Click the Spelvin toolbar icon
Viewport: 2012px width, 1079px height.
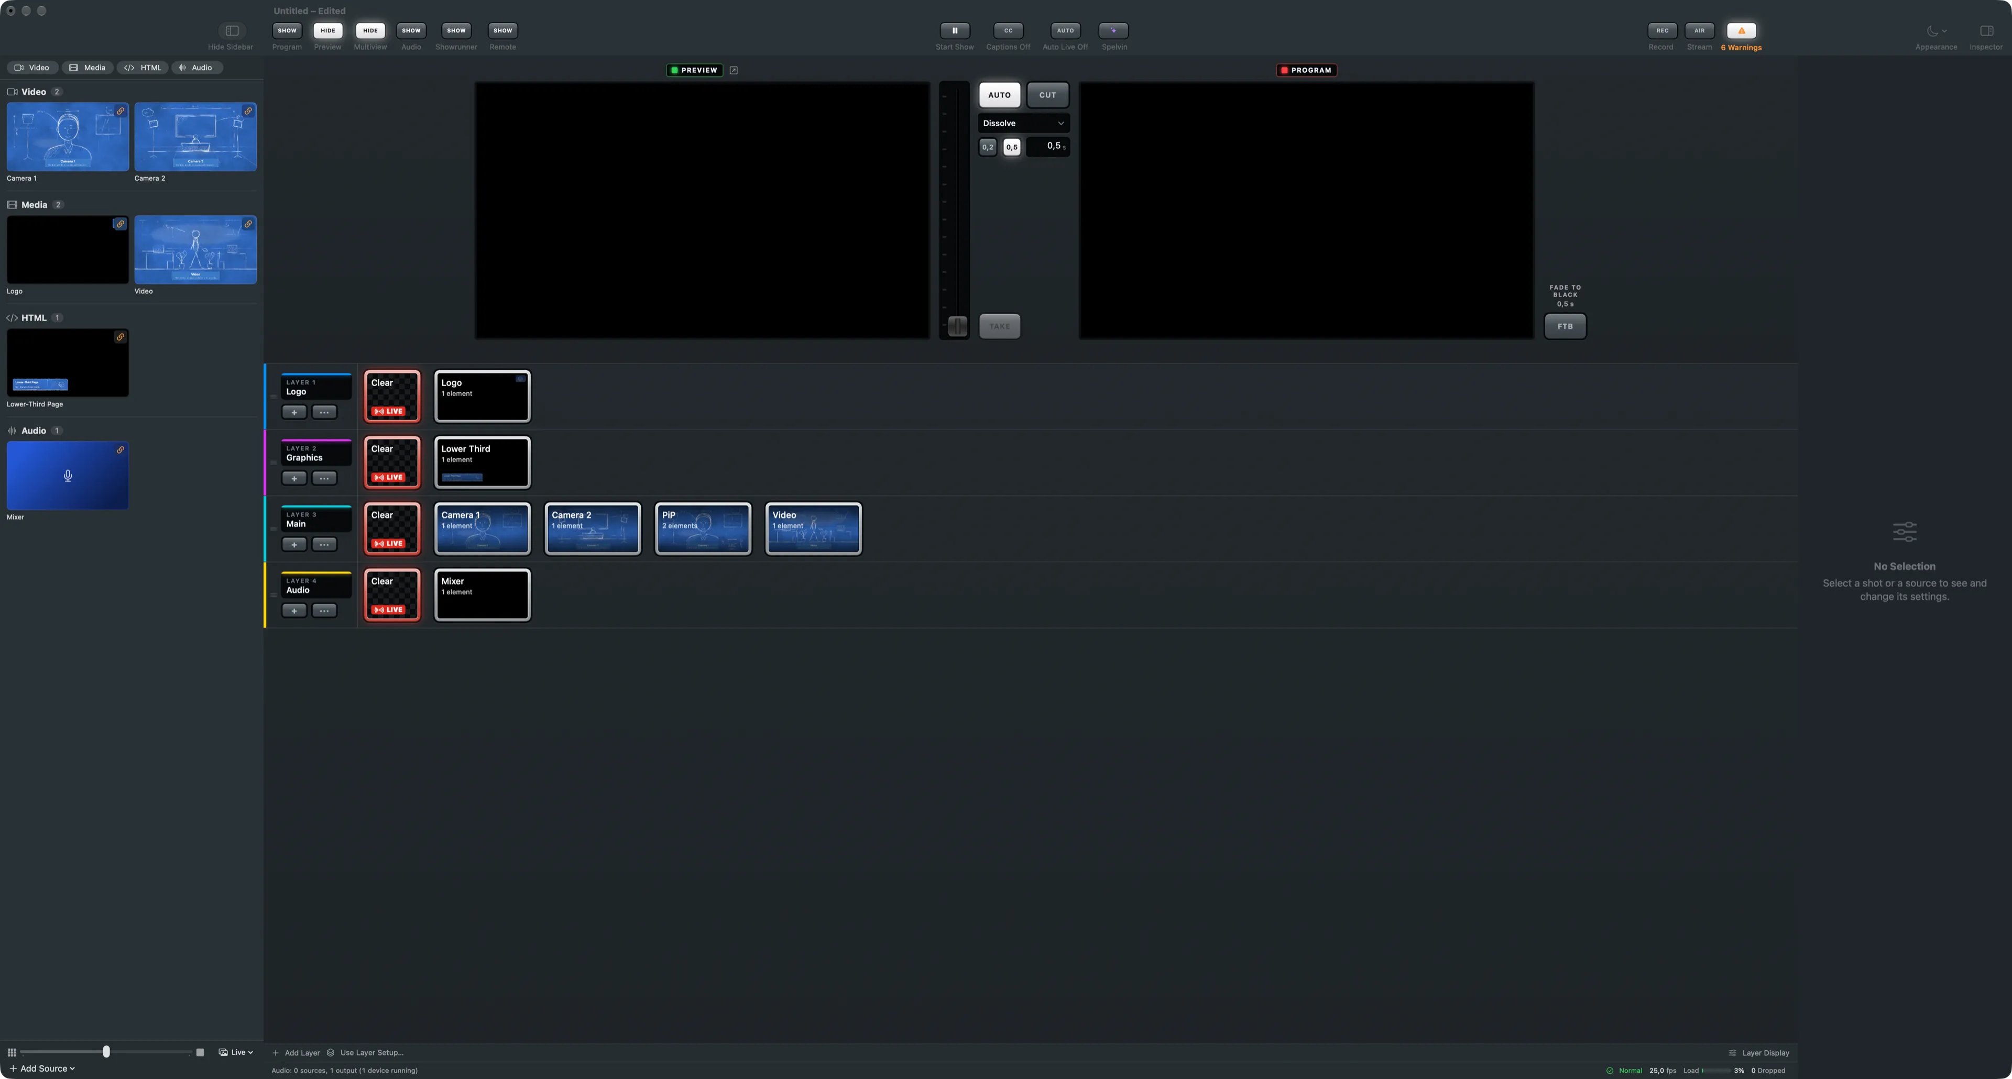tap(1113, 30)
